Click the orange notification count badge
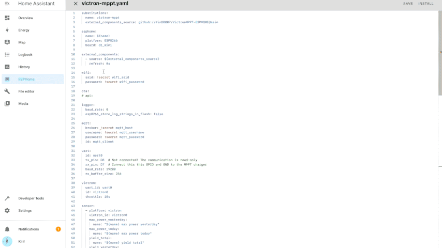This screenshot has height=248, width=442. tap(58, 229)
